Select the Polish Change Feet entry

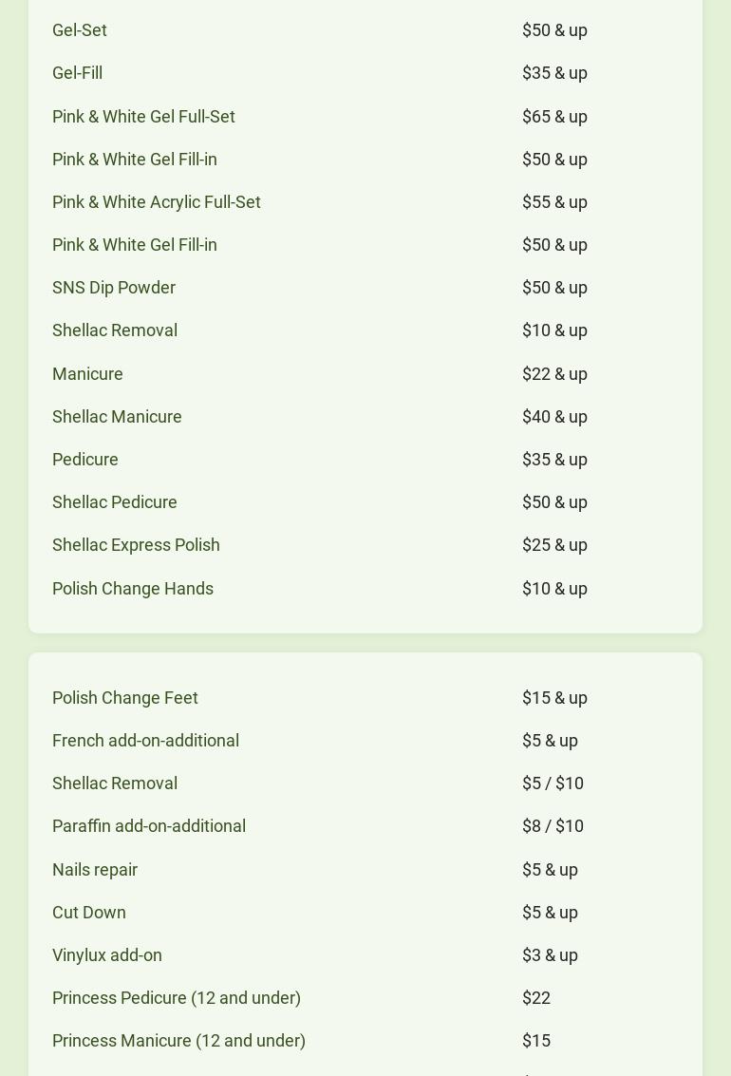click(x=125, y=698)
